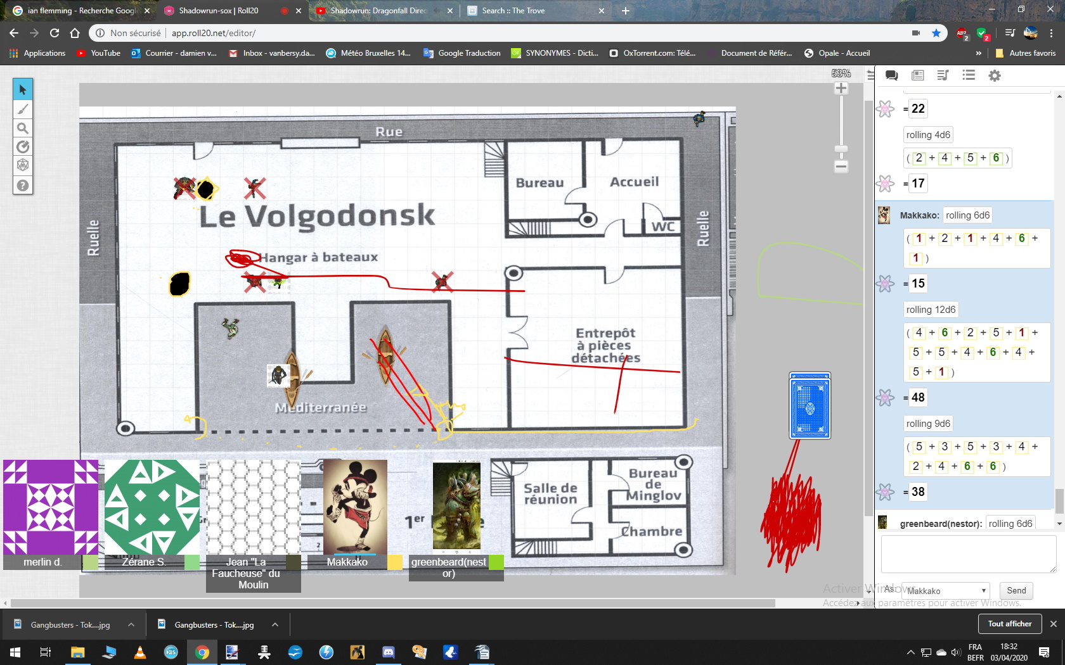This screenshot has width=1065, height=665.
Task: Expand second Gangbusters download options arrow
Action: 275,624
